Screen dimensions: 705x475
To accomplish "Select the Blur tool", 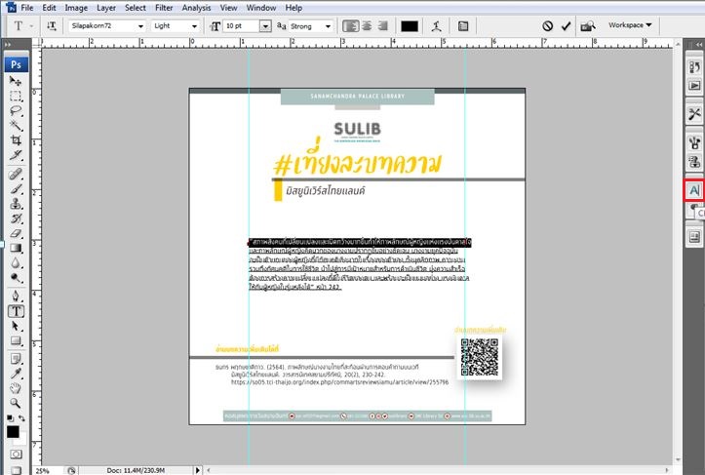I will [16, 262].
